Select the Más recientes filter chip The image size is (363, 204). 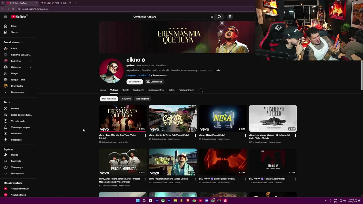click(109, 99)
